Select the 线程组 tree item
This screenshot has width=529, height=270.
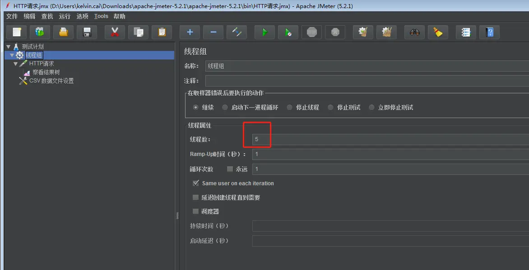[34, 55]
